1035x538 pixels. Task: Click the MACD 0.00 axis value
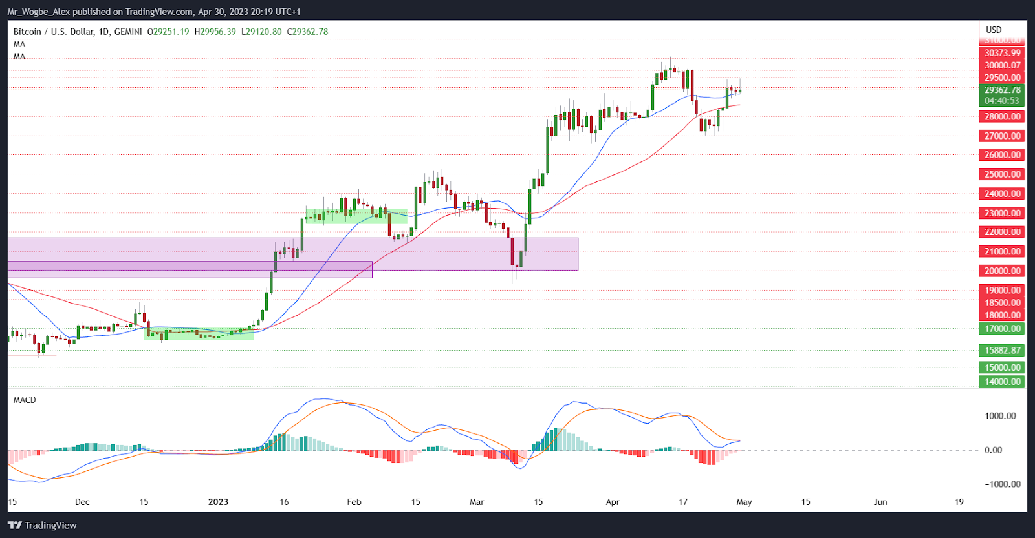(x=993, y=450)
